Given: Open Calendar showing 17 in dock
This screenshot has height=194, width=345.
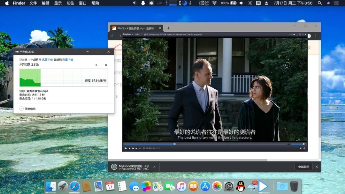Looking at the screenshot, I should coord(110,187).
